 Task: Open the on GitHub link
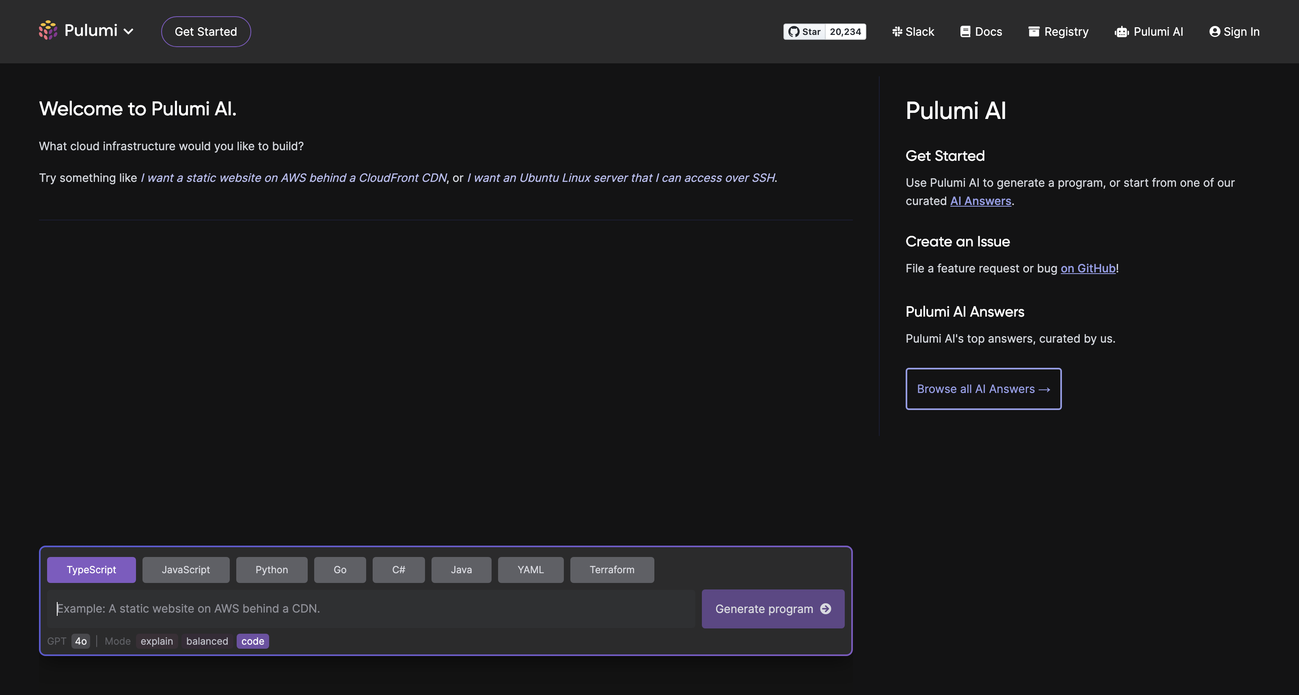pos(1088,268)
